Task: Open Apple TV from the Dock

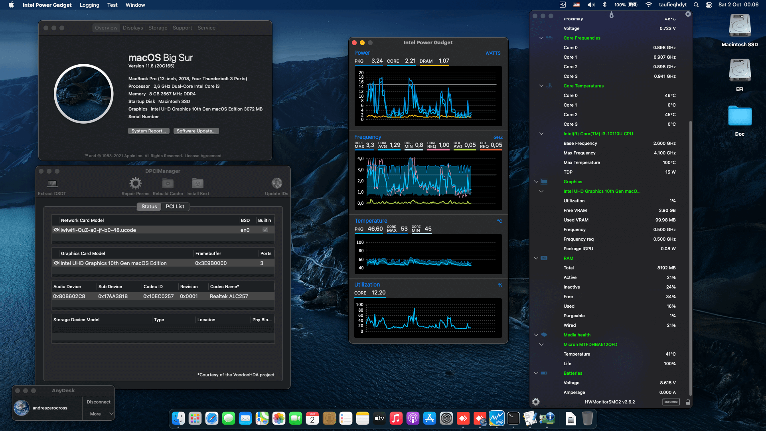Action: pyautogui.click(x=379, y=418)
